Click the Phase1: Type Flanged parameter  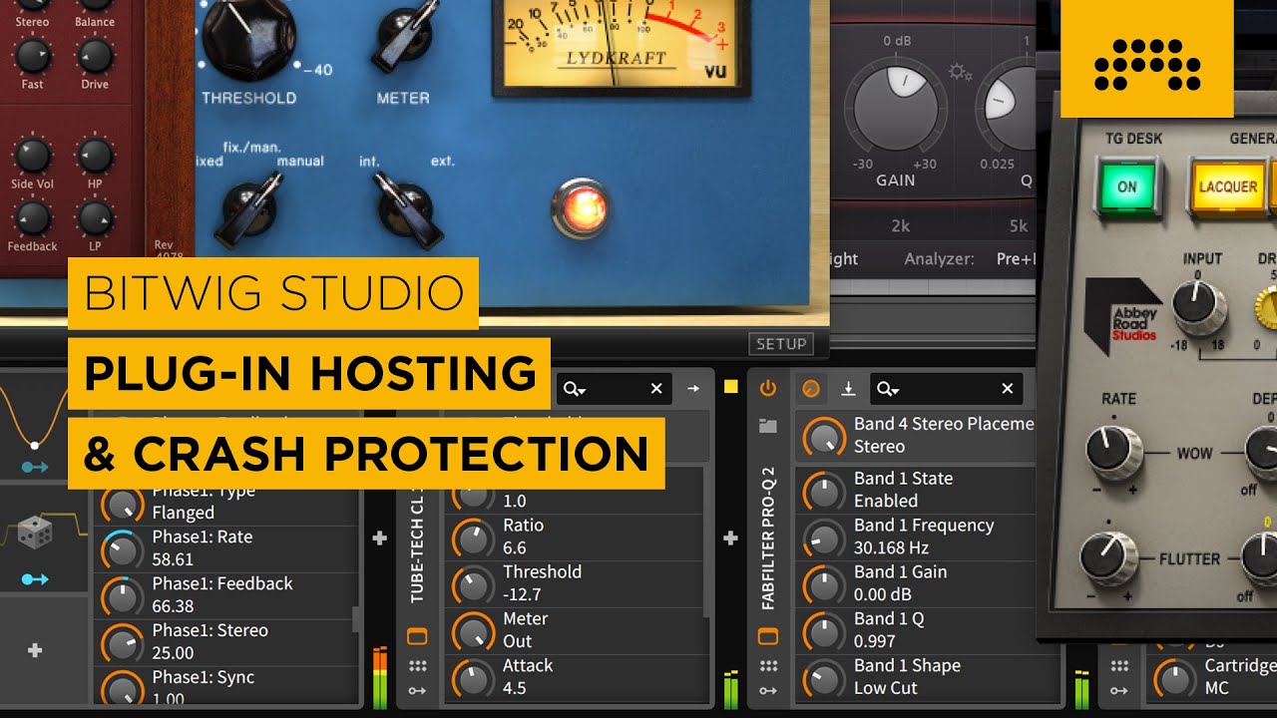[225, 502]
